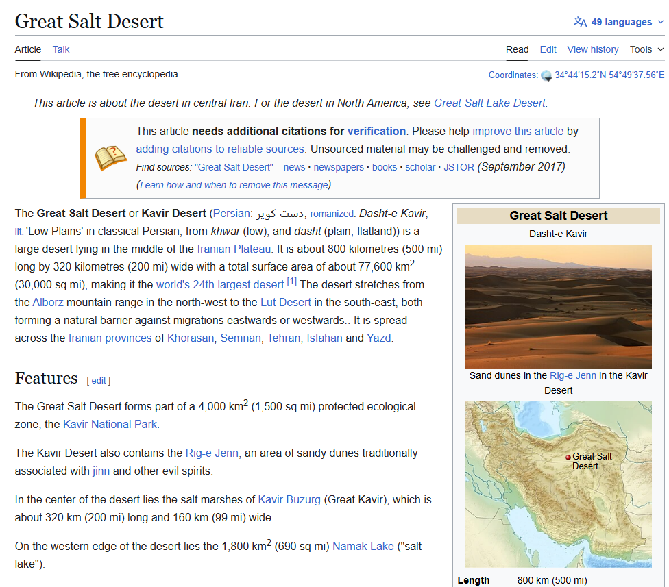
Task: Click the Features section heading
Action: coord(46,378)
